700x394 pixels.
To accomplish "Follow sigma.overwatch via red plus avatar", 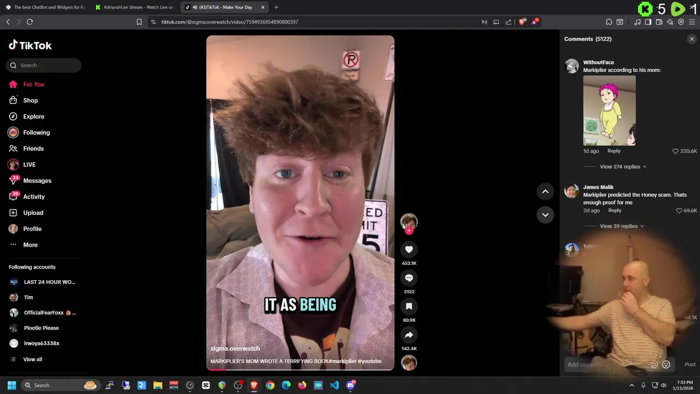I will 409,231.
